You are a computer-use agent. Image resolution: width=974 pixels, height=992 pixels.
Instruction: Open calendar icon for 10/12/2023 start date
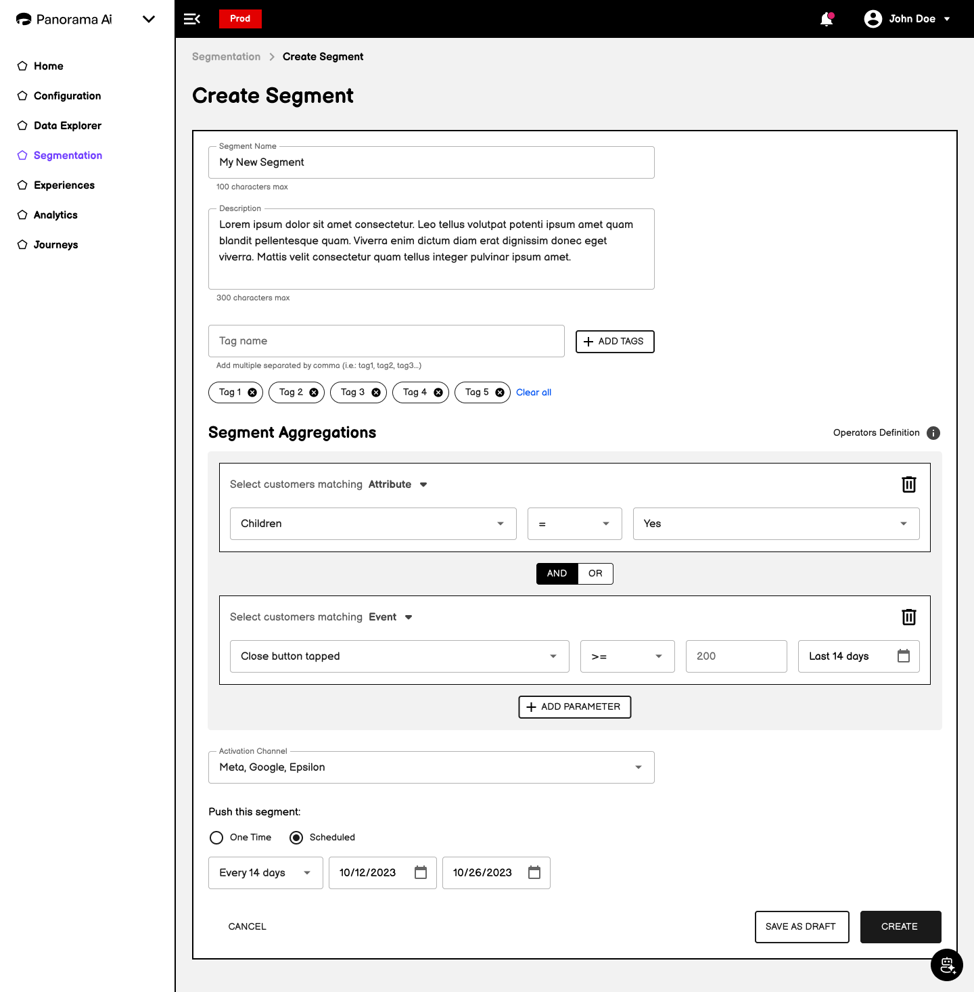tap(421, 872)
